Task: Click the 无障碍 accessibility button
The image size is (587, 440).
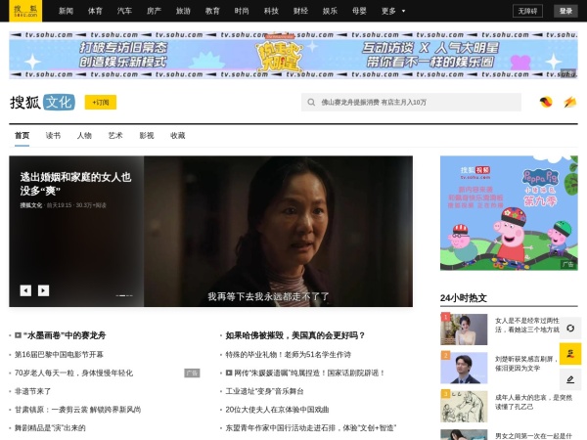Action: point(527,11)
